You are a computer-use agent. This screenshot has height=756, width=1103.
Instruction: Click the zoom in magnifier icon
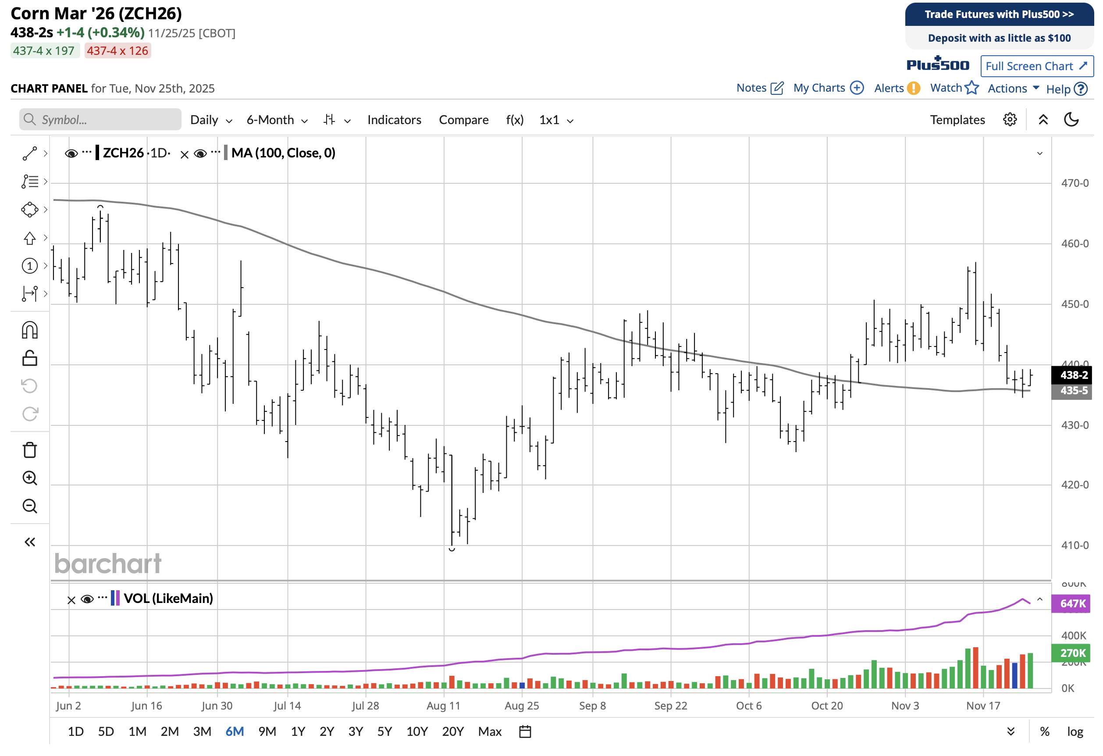coord(29,478)
